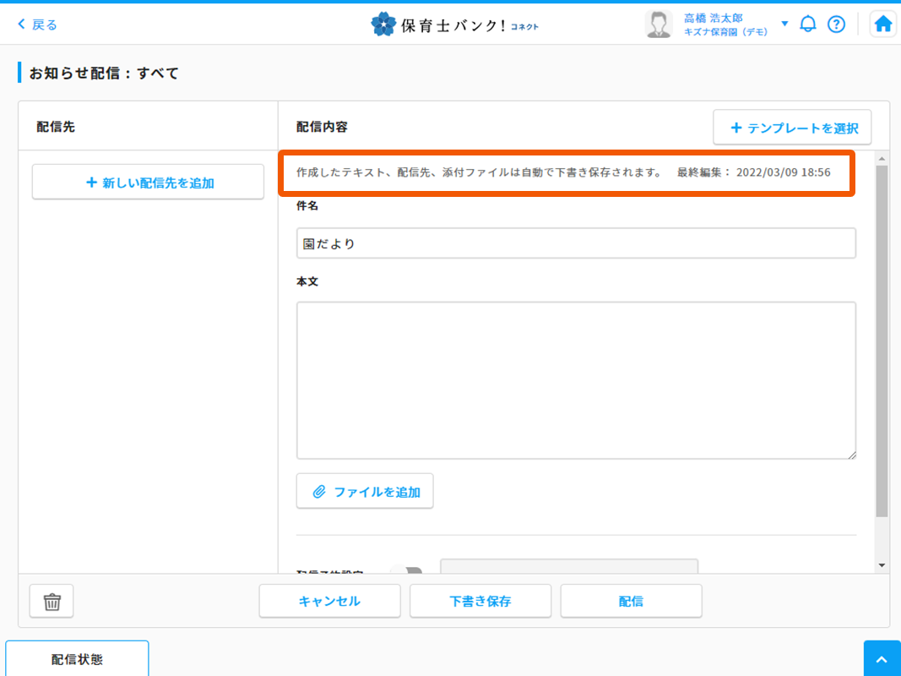This screenshot has height=676, width=901.
Task: Click テンプレートを選択 button
Action: click(793, 128)
